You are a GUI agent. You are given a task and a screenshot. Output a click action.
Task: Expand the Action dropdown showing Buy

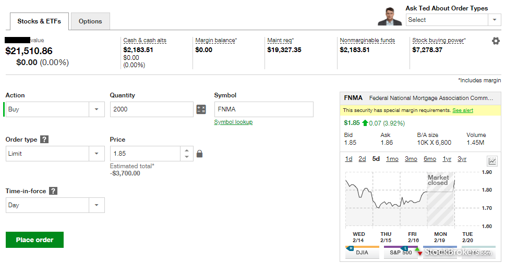coord(97,109)
